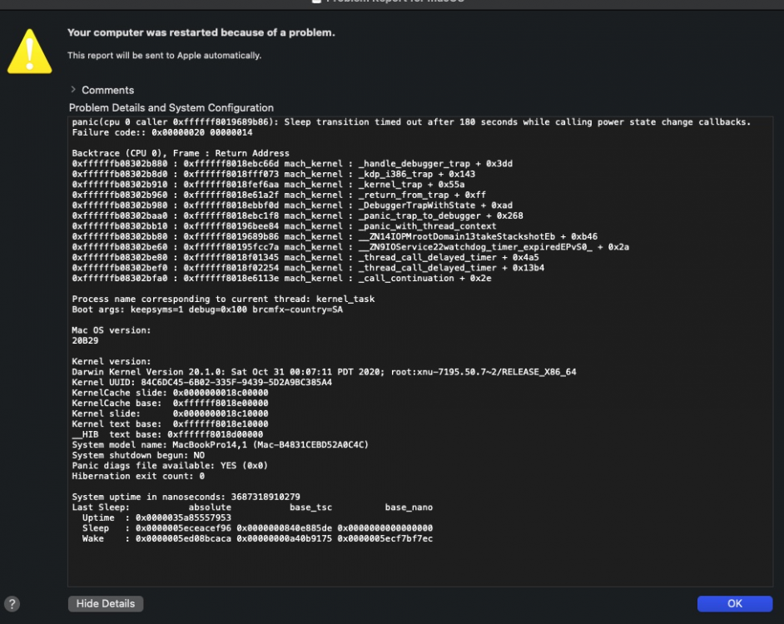Click the 'Boot args: keepsyms=1' line
The image size is (784, 624).
click(207, 310)
